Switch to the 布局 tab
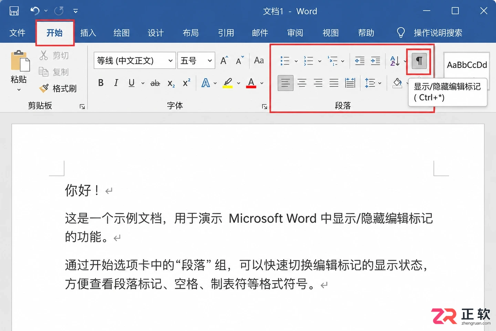 point(190,33)
